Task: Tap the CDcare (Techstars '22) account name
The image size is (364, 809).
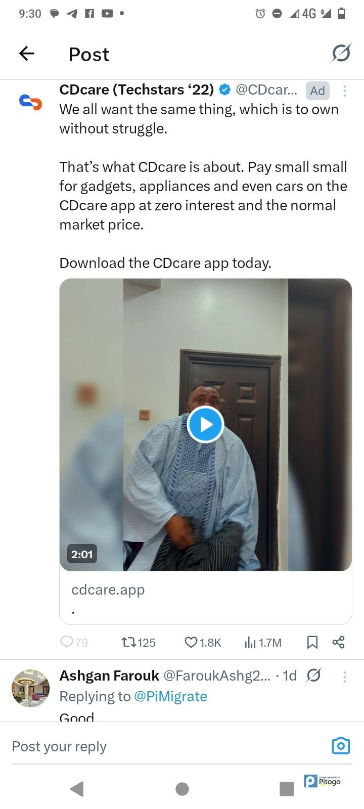Action: [137, 90]
